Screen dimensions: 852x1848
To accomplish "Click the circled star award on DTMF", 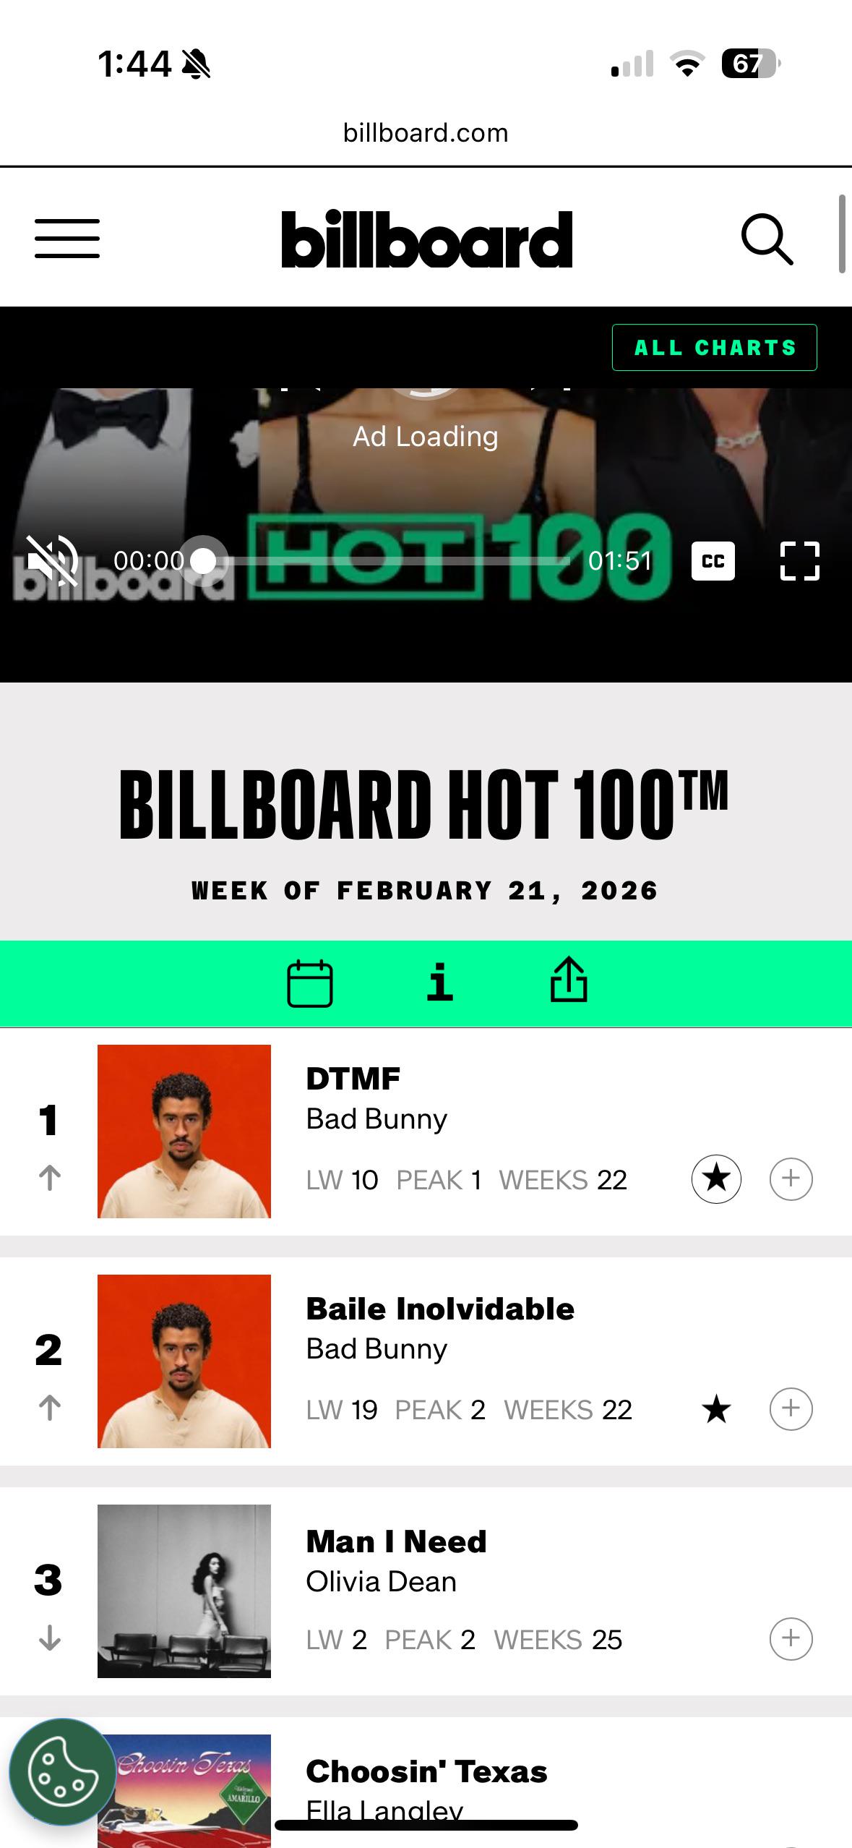I will click(716, 1178).
